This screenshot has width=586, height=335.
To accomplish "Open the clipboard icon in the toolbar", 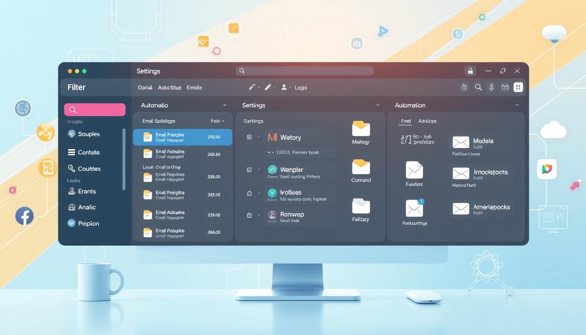I will click(464, 87).
